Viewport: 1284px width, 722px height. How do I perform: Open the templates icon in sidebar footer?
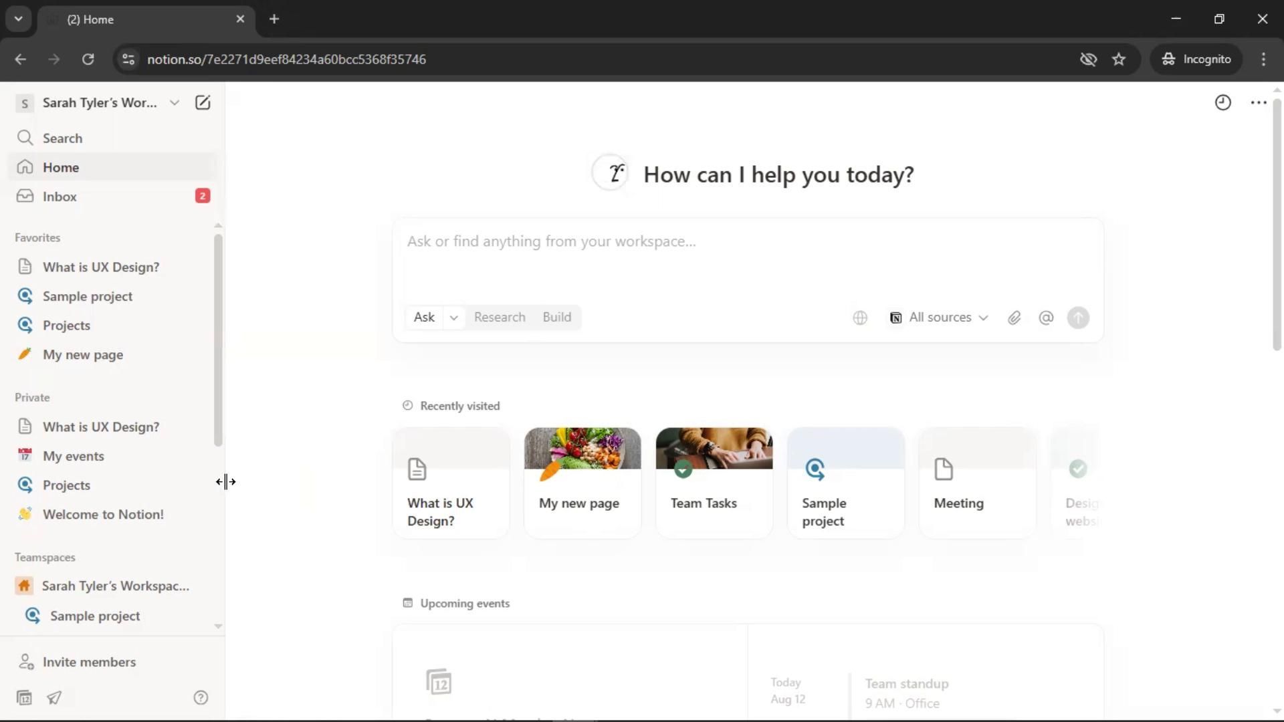[x=24, y=698]
